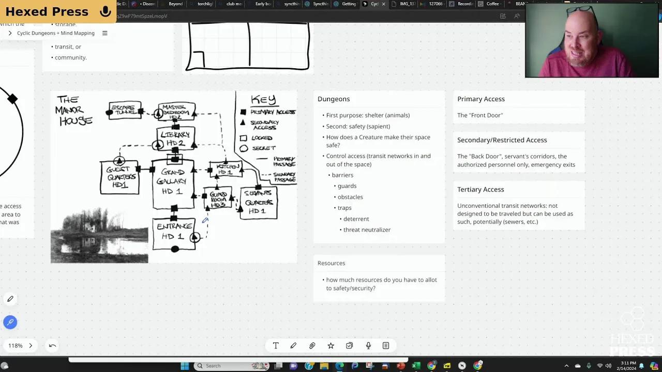Click the Read aloud icon in the browser toolbar
The height and width of the screenshot is (372, 662).
[x=517, y=16]
